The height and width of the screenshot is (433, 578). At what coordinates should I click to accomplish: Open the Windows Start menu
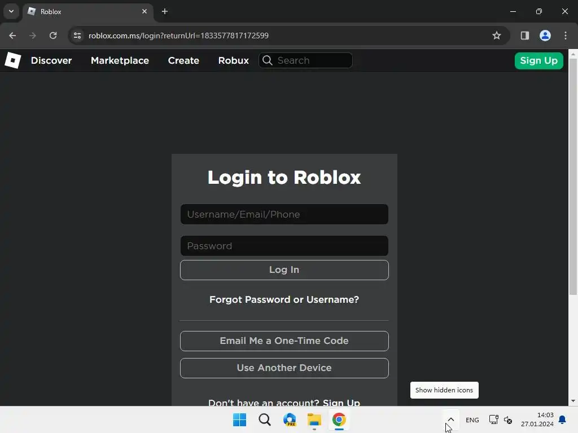pos(239,419)
